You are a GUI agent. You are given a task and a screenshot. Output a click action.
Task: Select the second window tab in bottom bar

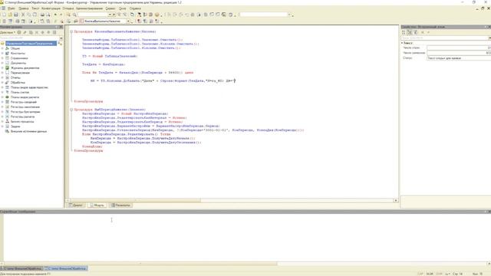coord(66,268)
